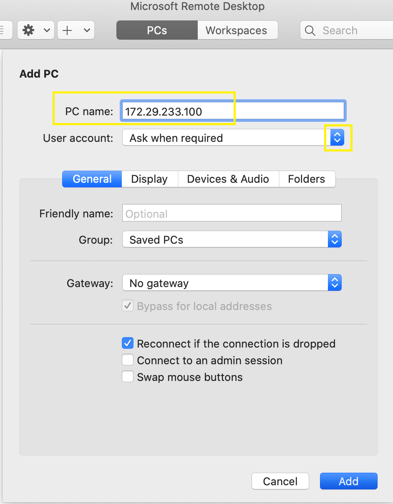Screen dimensions: 393x504
Task: Switch to the Workspaces view
Action: (x=236, y=30)
